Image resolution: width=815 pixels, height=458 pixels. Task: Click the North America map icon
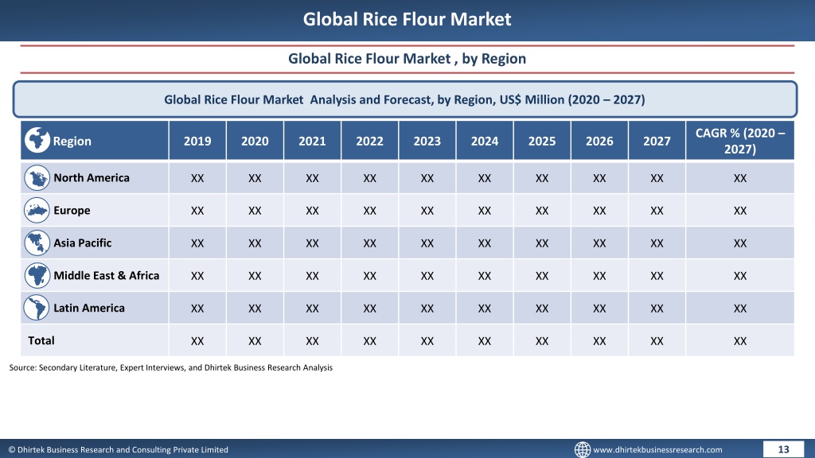coord(37,178)
